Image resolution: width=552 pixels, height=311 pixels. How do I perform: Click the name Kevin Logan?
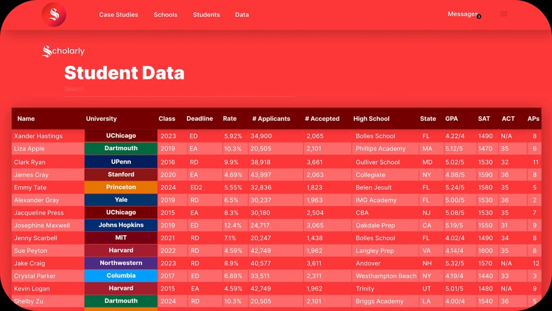[x=32, y=288]
